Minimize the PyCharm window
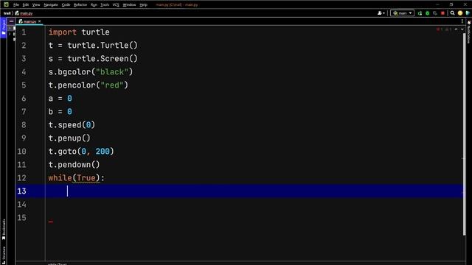472x265 pixels. tap(437, 4)
